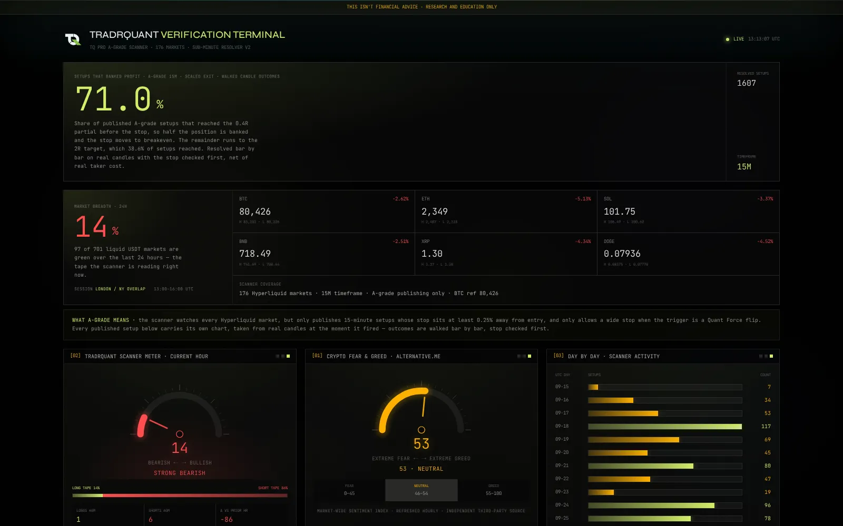Viewport: 843px width, 526px height.
Task: Click the SHORT TAPE 86% label
Action: click(x=273, y=488)
